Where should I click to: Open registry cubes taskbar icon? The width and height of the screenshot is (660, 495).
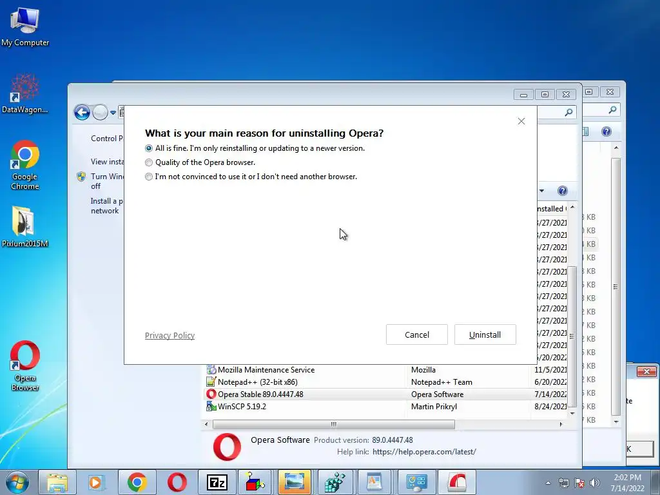tap(335, 482)
